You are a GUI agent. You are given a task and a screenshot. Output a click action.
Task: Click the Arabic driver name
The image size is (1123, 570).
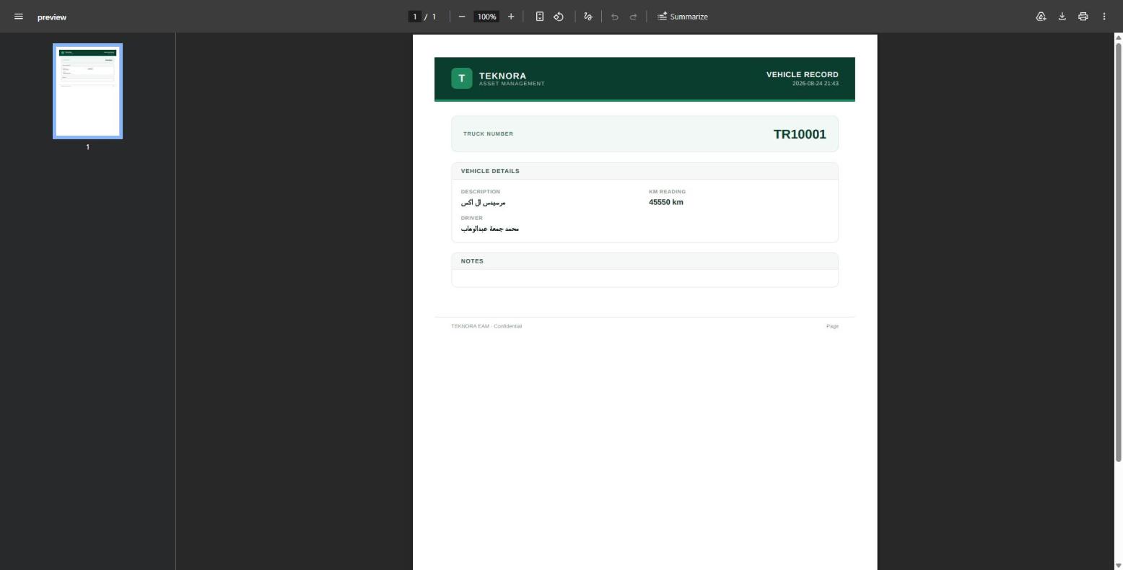pos(490,229)
